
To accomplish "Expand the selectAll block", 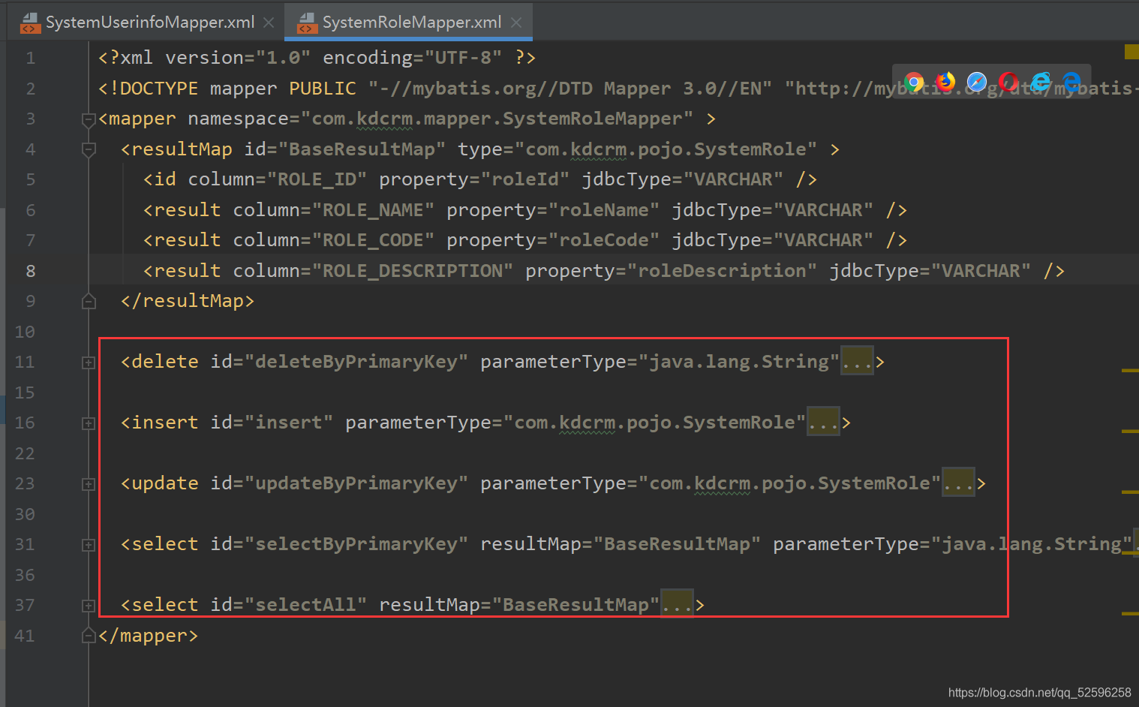I will coord(89,606).
